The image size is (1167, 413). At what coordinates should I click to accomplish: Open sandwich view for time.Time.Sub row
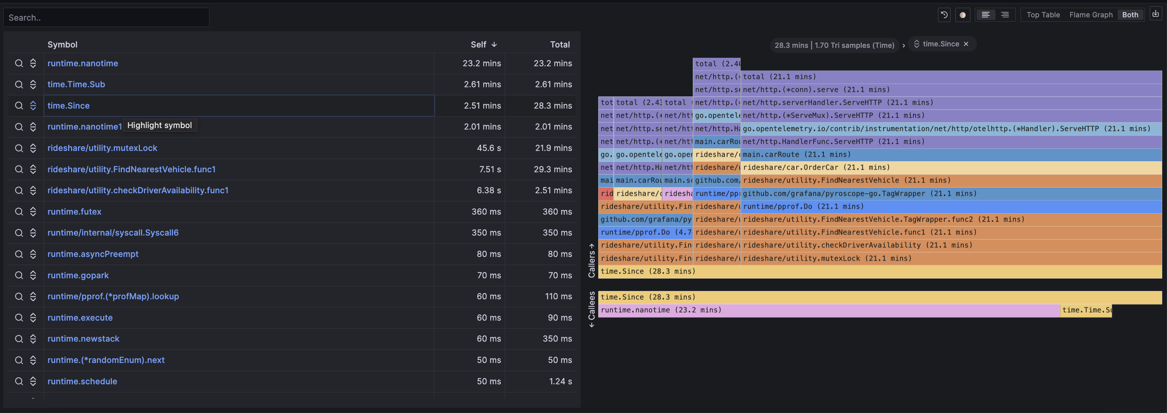pyautogui.click(x=33, y=84)
